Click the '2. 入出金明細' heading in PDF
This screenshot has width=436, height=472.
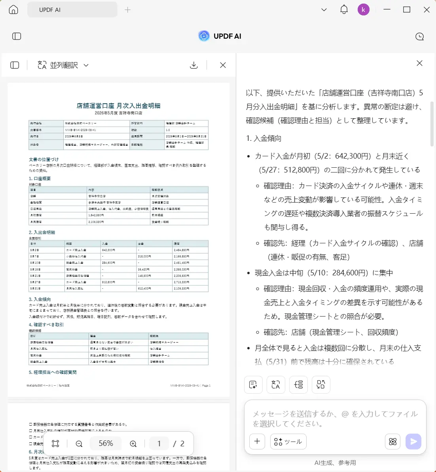click(42, 232)
